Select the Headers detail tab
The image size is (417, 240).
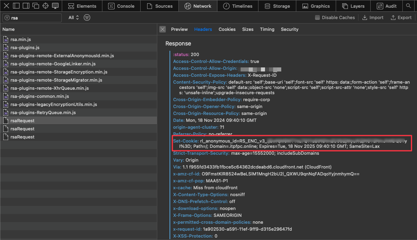click(203, 29)
